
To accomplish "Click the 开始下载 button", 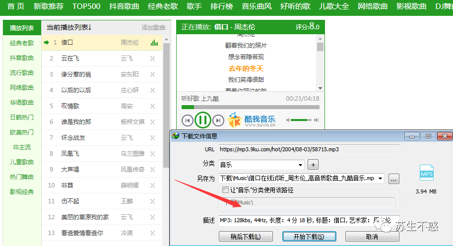I will (309, 237).
